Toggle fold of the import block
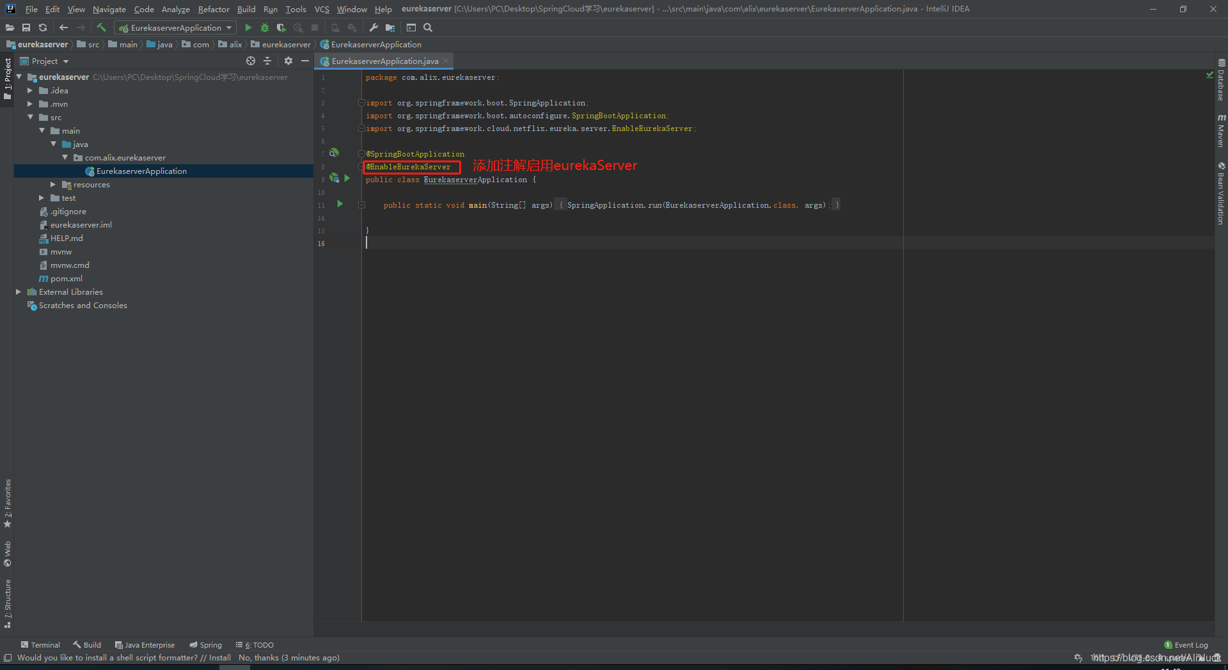The image size is (1228, 670). coord(361,103)
